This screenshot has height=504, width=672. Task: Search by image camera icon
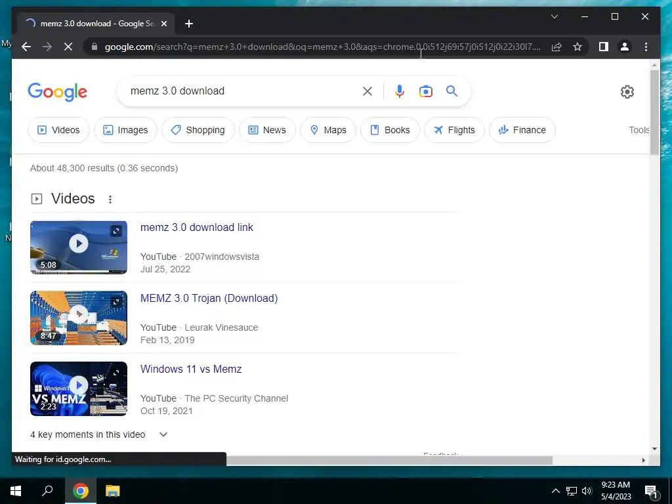[x=425, y=91]
